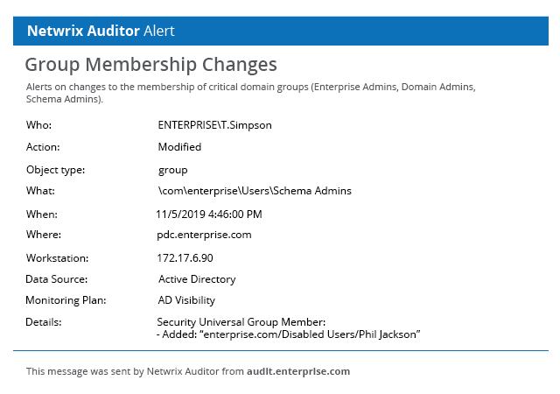Select the workstation IP 172.17.6.90
Viewport: 560px width, 394px height.
click(185, 257)
